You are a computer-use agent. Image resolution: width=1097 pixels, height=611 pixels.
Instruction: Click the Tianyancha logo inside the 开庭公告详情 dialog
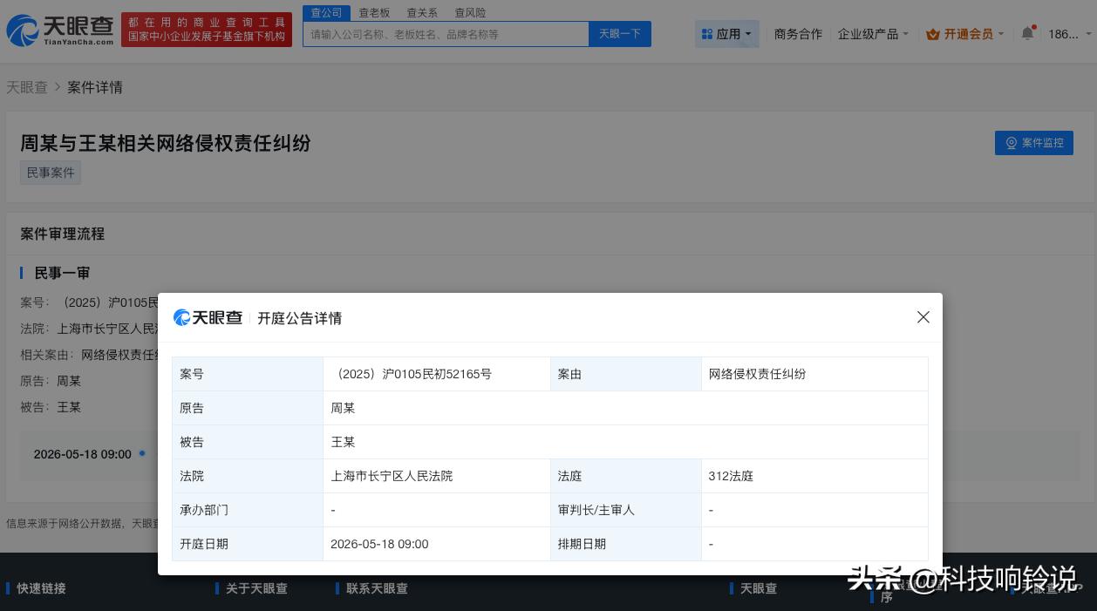(208, 317)
